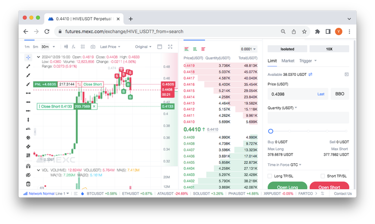The width and height of the screenshot is (375, 224).
Task: Share the page via the share icon
Action: 293,31
